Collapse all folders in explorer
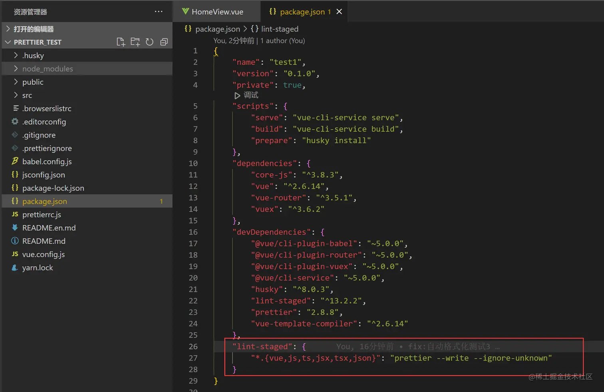The image size is (604, 392). [x=164, y=42]
